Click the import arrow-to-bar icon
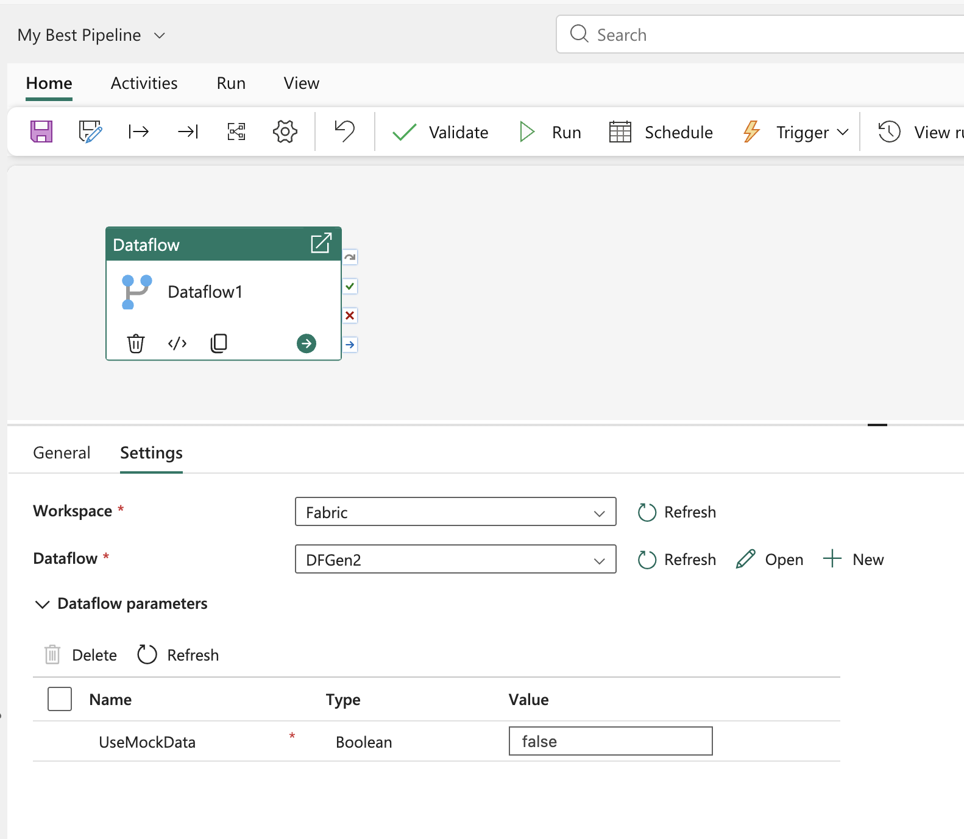 [188, 132]
